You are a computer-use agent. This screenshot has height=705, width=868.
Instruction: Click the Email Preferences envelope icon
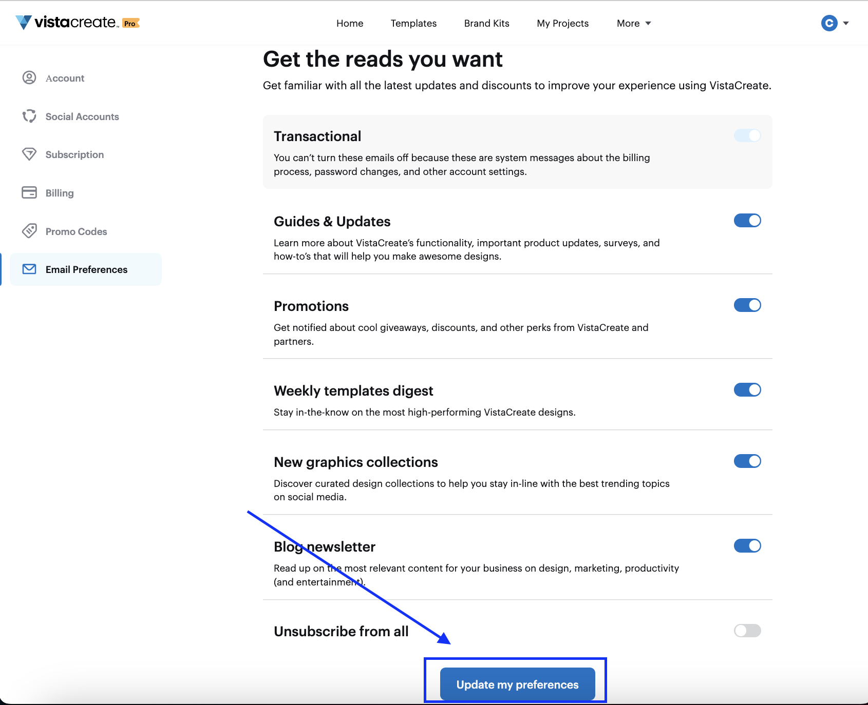29,269
